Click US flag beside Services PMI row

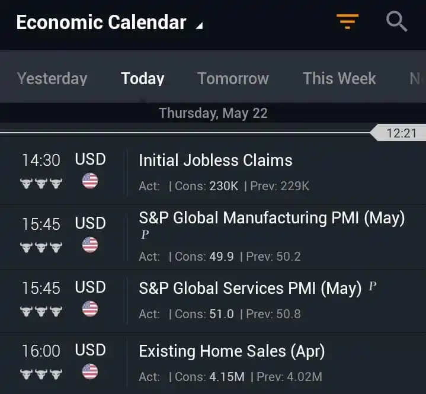pyautogui.click(x=90, y=309)
